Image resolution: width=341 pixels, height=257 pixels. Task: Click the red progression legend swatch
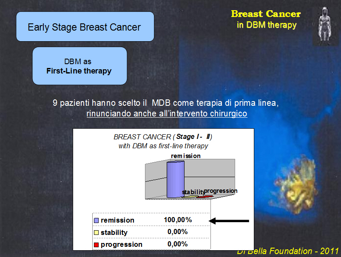click(96, 245)
